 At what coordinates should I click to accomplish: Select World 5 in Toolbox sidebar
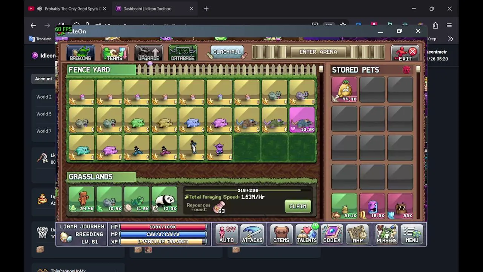(x=44, y=114)
